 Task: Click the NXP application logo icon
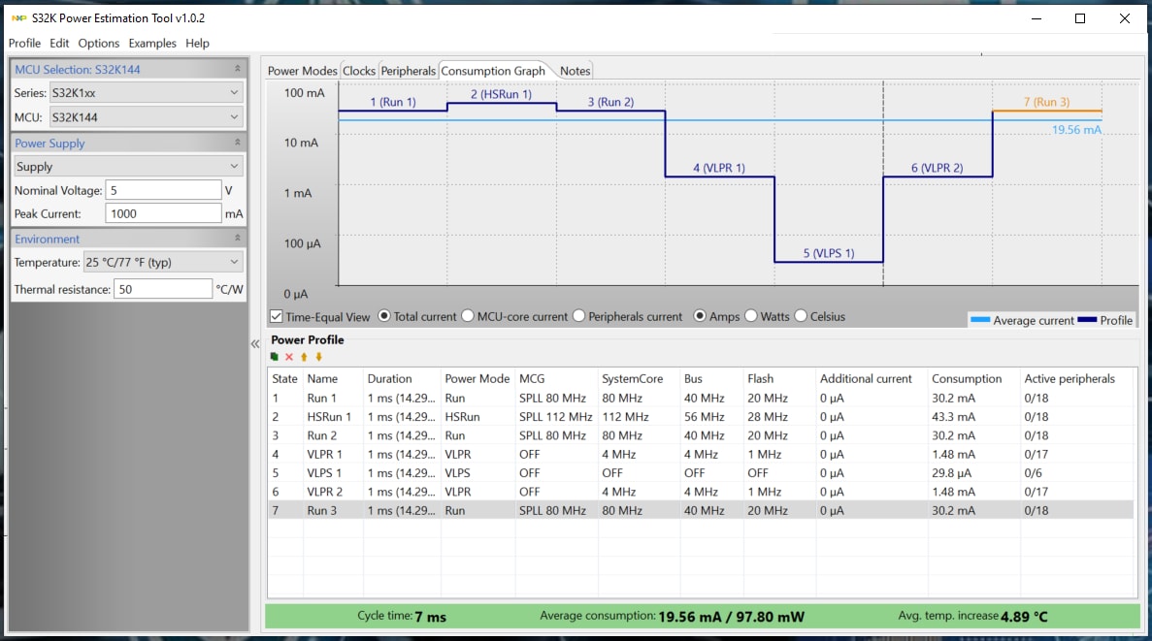(x=17, y=18)
